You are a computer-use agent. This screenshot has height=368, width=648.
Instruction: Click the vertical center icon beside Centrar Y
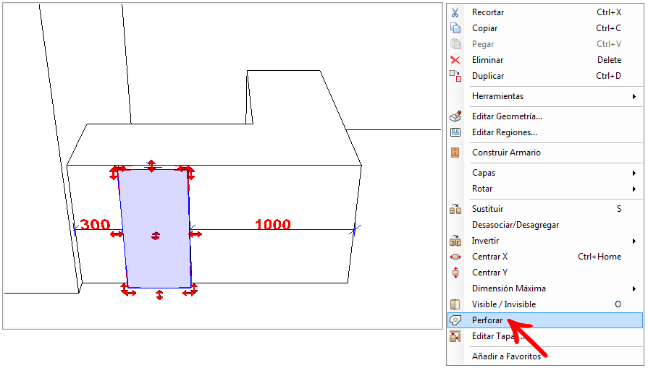point(455,273)
